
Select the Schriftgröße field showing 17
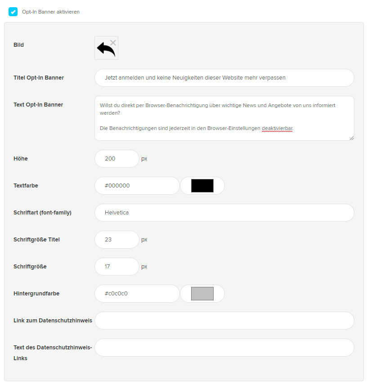click(117, 267)
